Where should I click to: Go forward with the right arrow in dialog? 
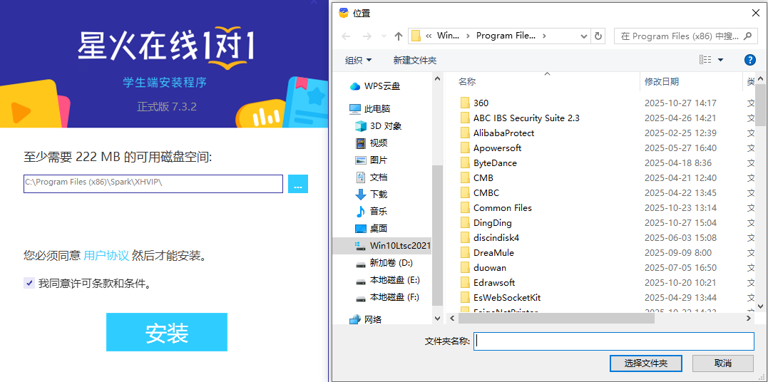click(367, 36)
